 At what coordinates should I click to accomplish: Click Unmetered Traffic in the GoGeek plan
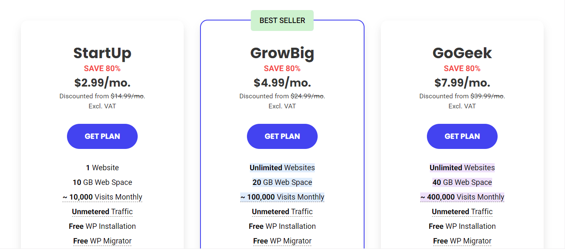tap(462, 212)
